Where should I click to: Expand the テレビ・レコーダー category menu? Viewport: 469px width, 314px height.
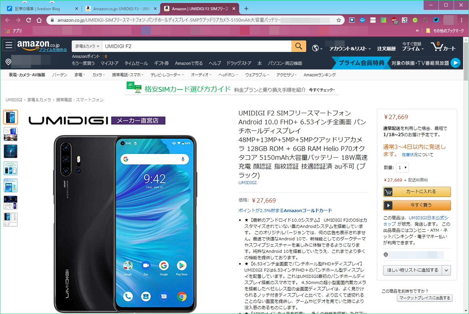(x=168, y=75)
